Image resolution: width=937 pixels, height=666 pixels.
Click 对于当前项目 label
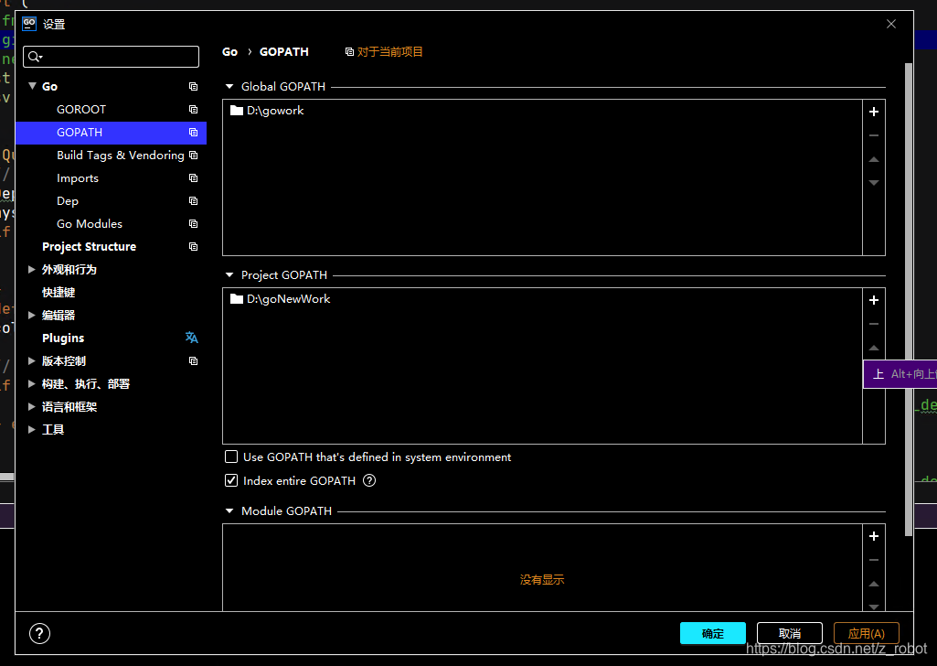[389, 52]
